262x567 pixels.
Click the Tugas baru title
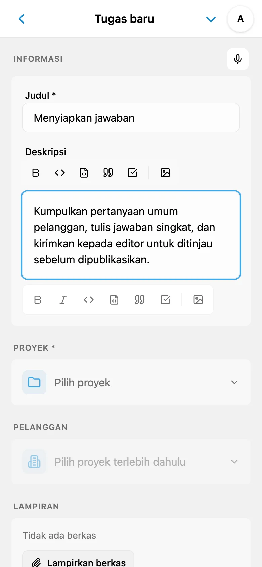pos(124,19)
